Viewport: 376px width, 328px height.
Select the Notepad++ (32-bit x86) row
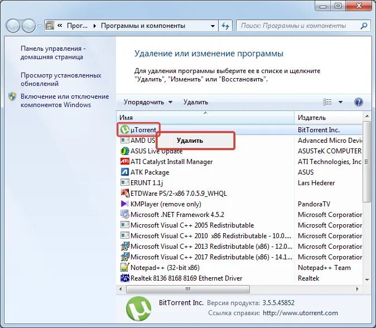point(239,268)
